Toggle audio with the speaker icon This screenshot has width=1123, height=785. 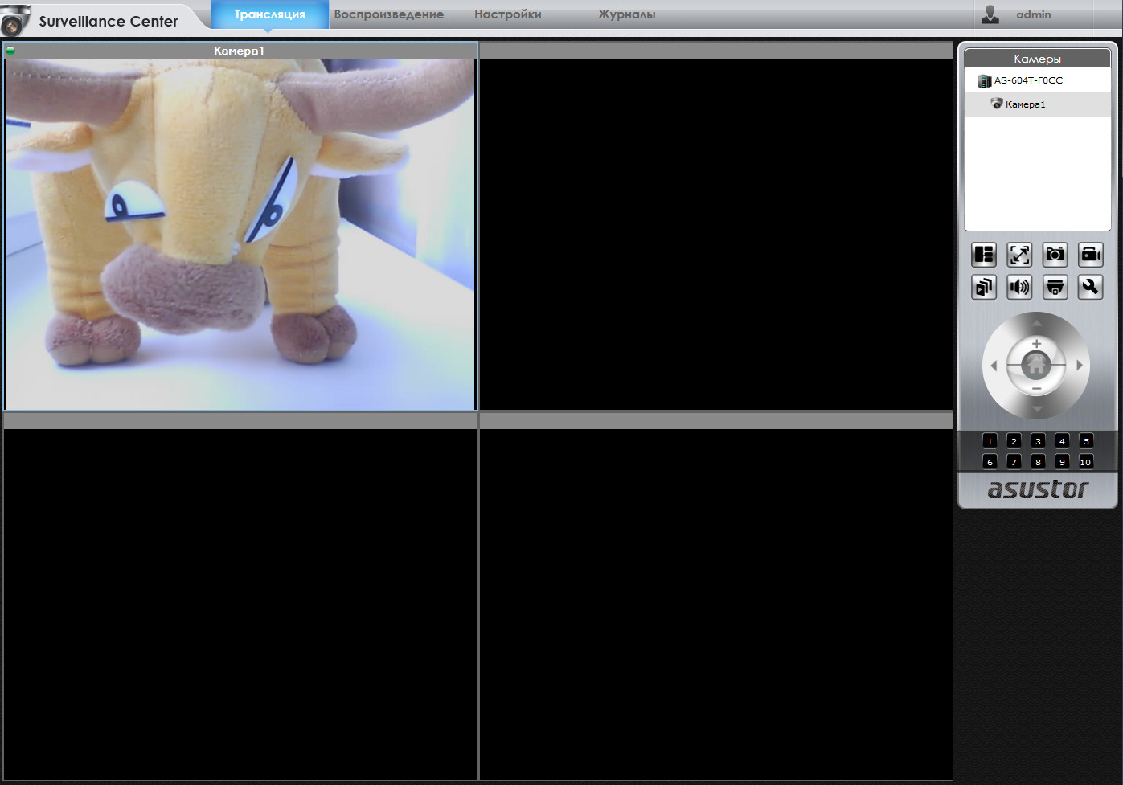tap(1019, 287)
